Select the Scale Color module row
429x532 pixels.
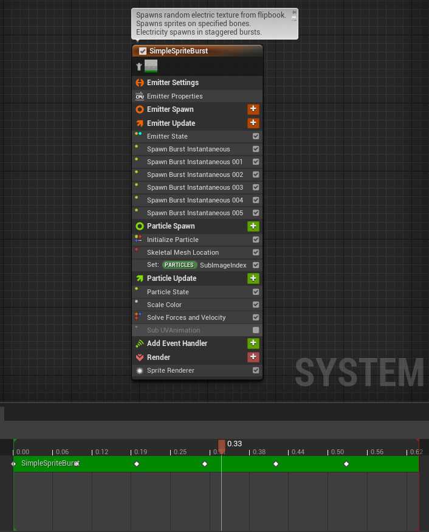(197, 305)
